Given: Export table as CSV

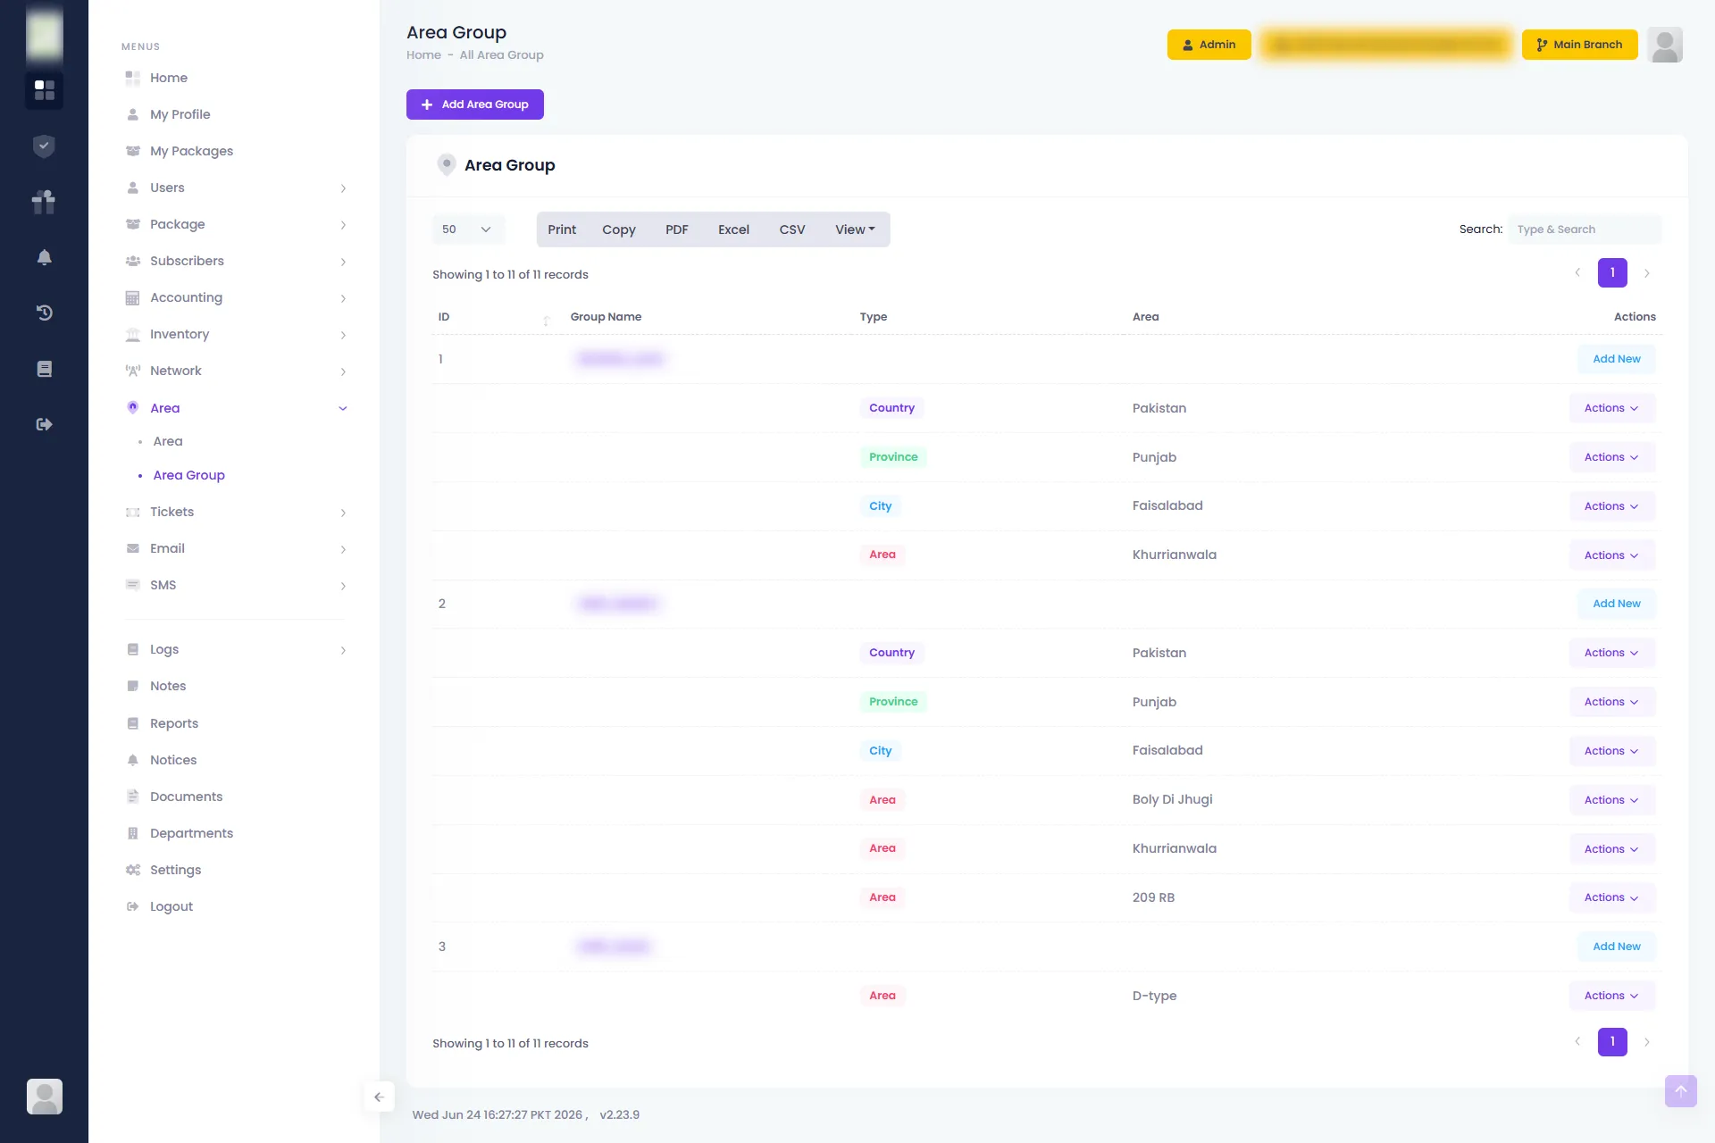Looking at the screenshot, I should coord(791,229).
